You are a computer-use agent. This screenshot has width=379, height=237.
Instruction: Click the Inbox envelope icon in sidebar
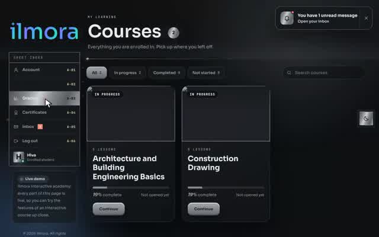[x=16, y=127]
